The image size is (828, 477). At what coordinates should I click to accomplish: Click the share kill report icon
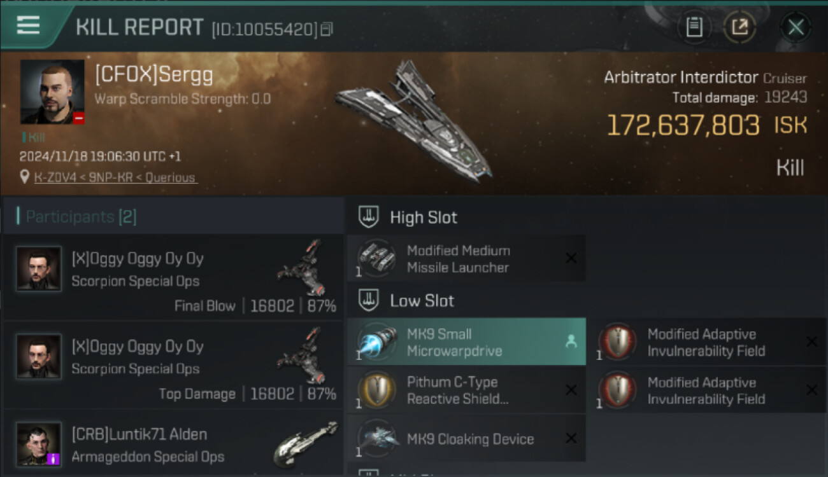pyautogui.click(x=739, y=27)
